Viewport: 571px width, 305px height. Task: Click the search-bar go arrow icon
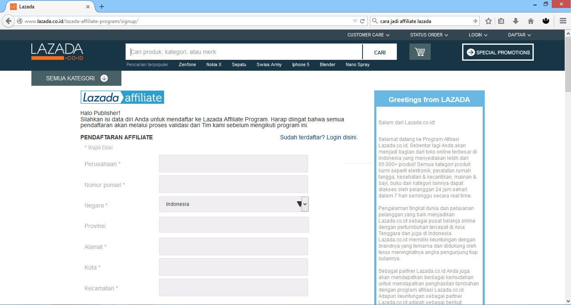tap(475, 21)
